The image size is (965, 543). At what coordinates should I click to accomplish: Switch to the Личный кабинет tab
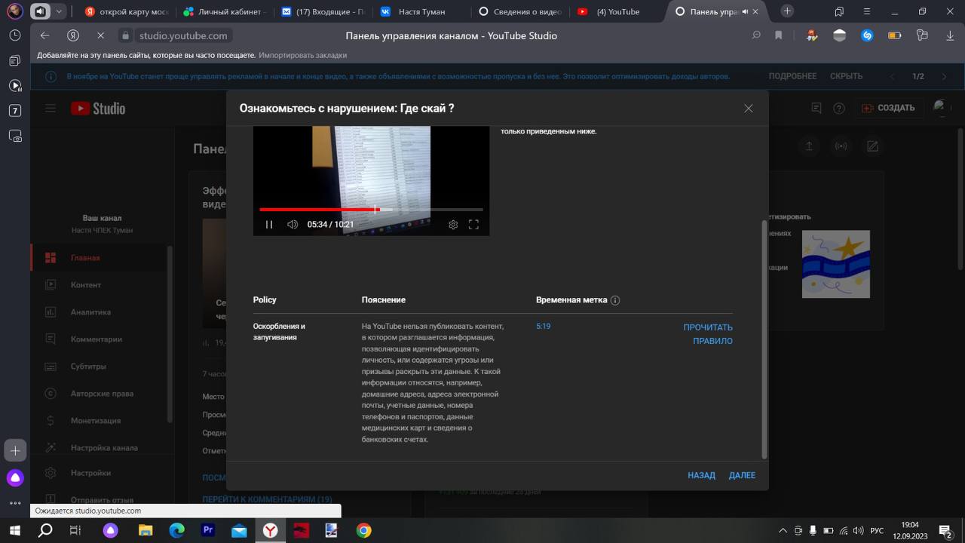(x=224, y=11)
